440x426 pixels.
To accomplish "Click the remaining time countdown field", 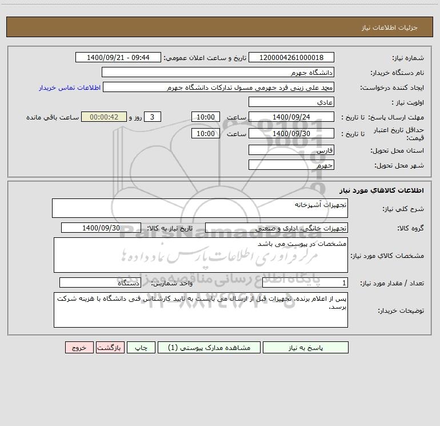I will 104,117.
